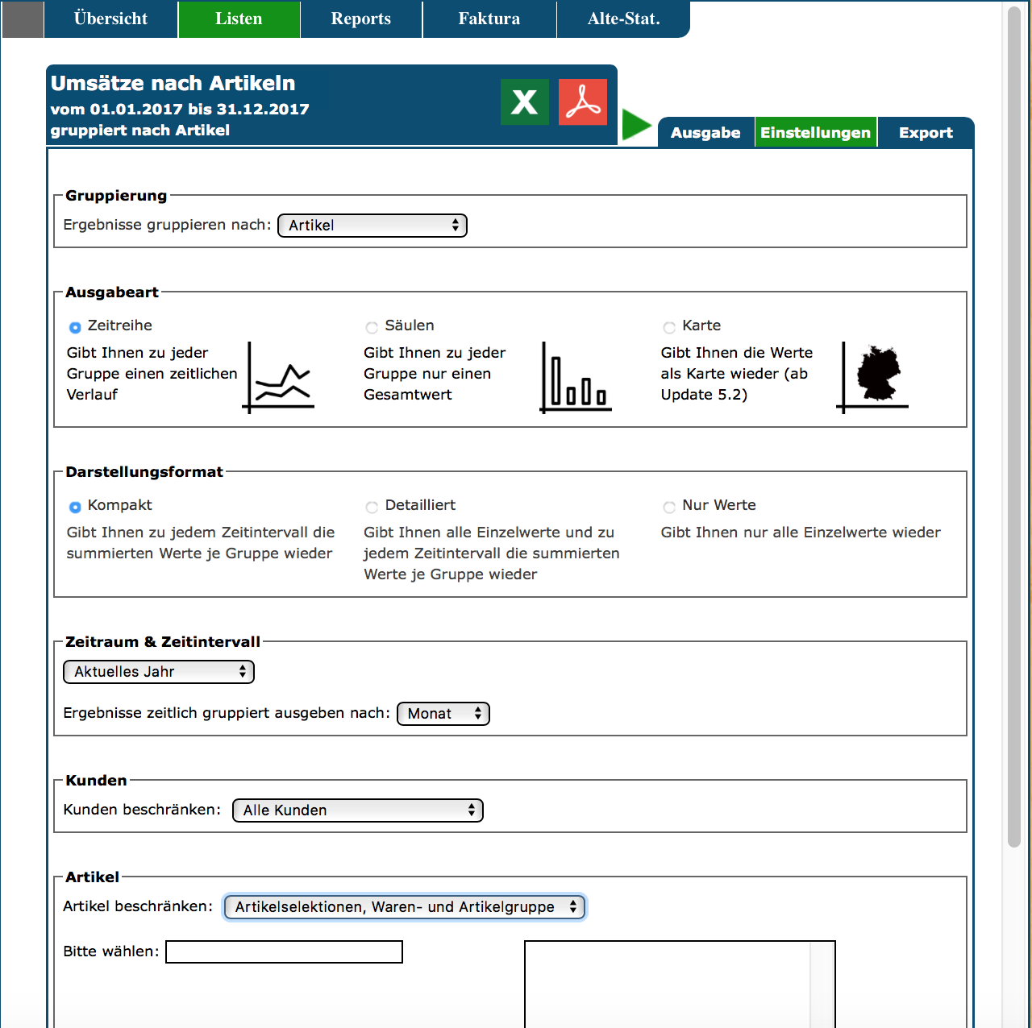The width and height of the screenshot is (1032, 1028).
Task: Choose the Detailliert display format
Action: coord(372,507)
